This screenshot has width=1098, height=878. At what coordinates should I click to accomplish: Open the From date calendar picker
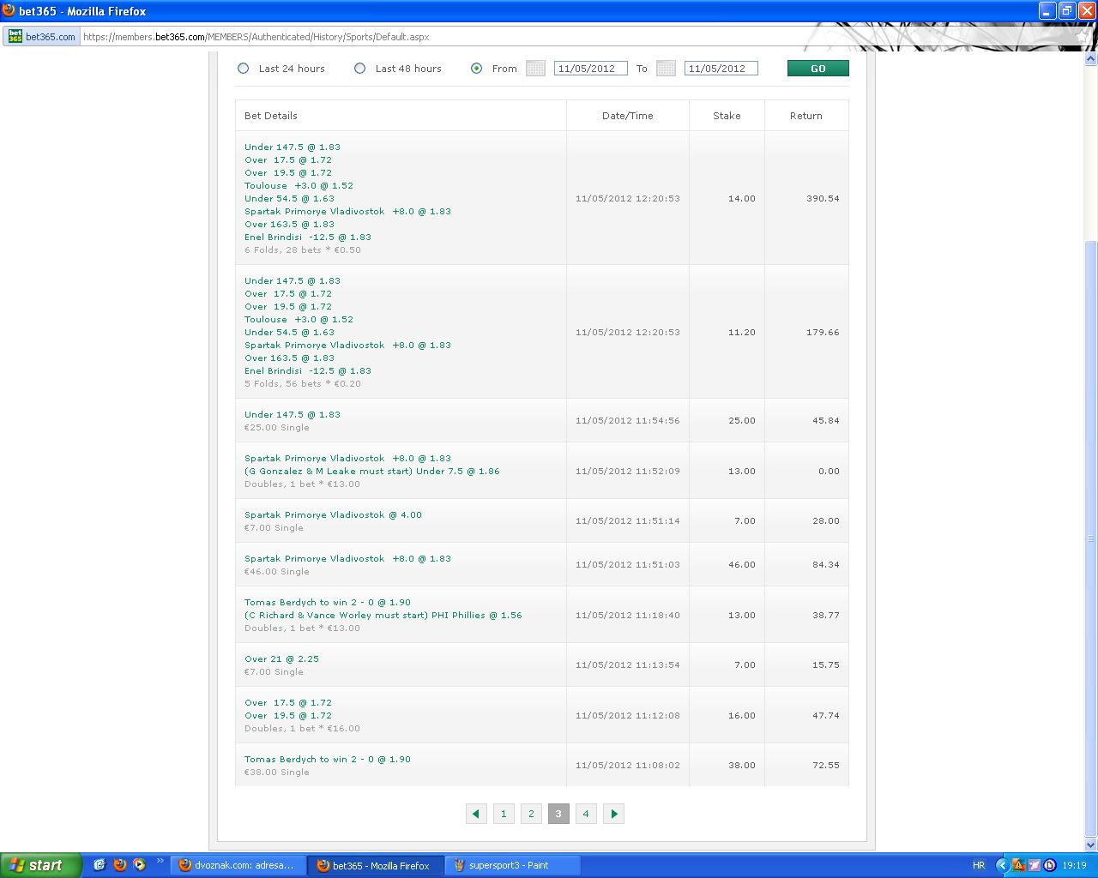tap(535, 69)
